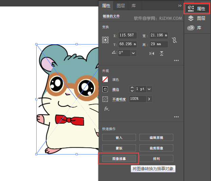211x181 pixels.
Task: Edit the Y position field 68.296
Action: (x=128, y=44)
